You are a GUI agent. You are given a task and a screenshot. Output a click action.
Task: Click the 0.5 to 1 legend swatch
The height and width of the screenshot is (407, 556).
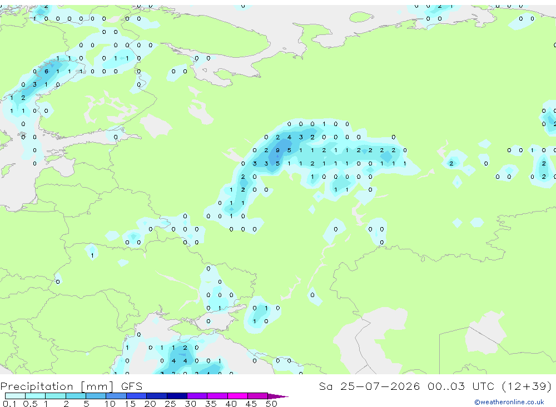pos(36,396)
